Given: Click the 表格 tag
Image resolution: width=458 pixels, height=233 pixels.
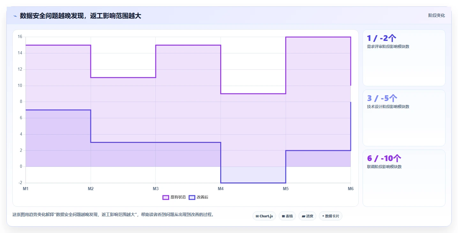Looking at the screenshot, I should point(287,216).
